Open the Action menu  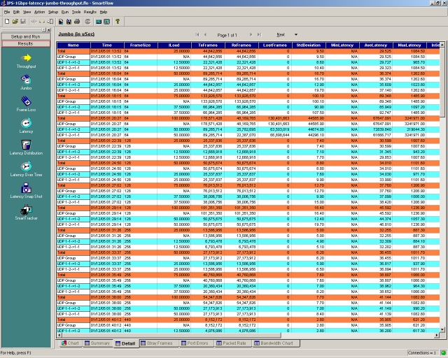pyautogui.click(x=39, y=12)
